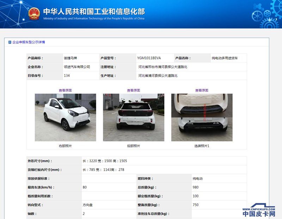Click the rear view car photo thumbnail
Image resolution: width=282 pixels, height=219 pixels.
coord(134,117)
